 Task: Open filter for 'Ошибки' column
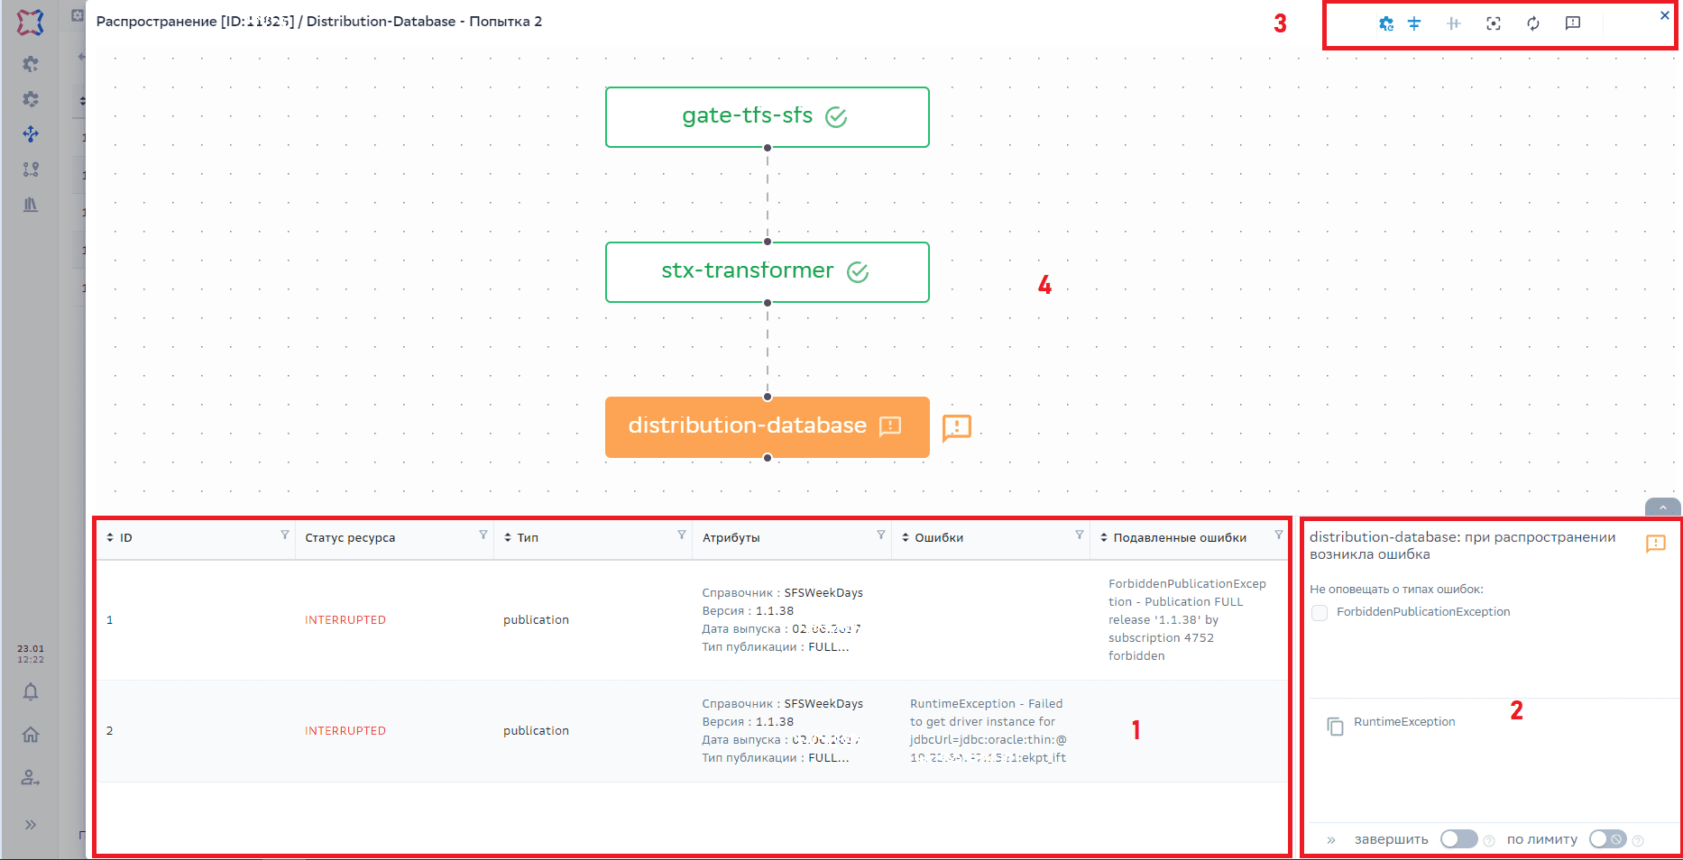1079,535
